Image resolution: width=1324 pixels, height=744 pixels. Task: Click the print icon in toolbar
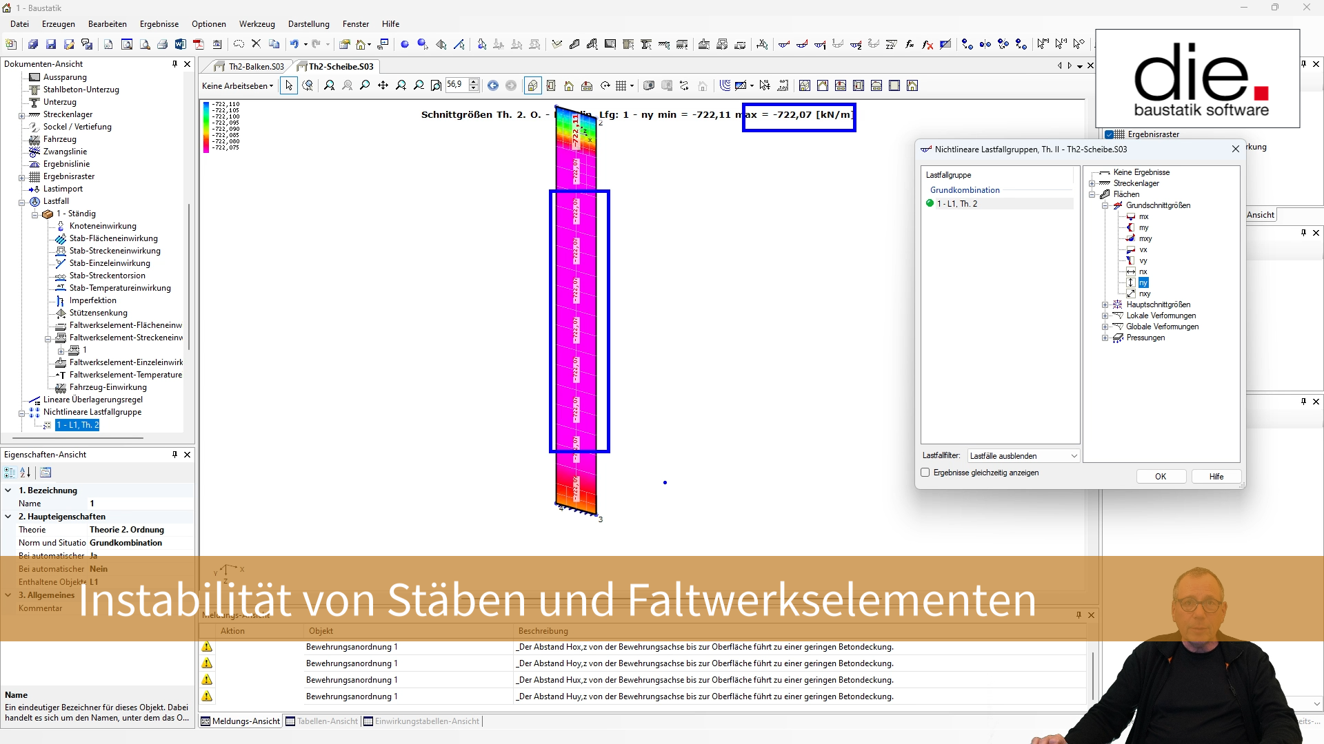click(x=162, y=44)
